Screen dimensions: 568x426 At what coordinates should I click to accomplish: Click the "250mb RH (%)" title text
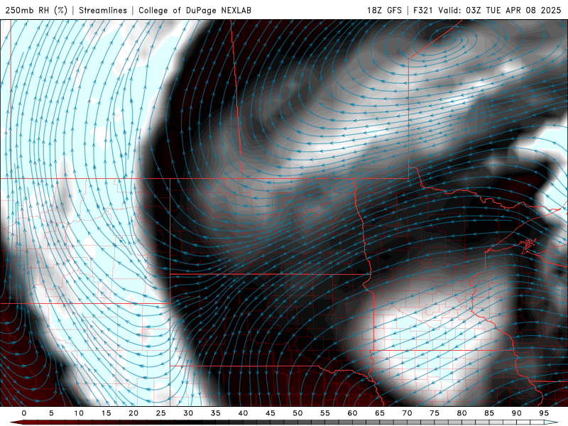(36, 10)
